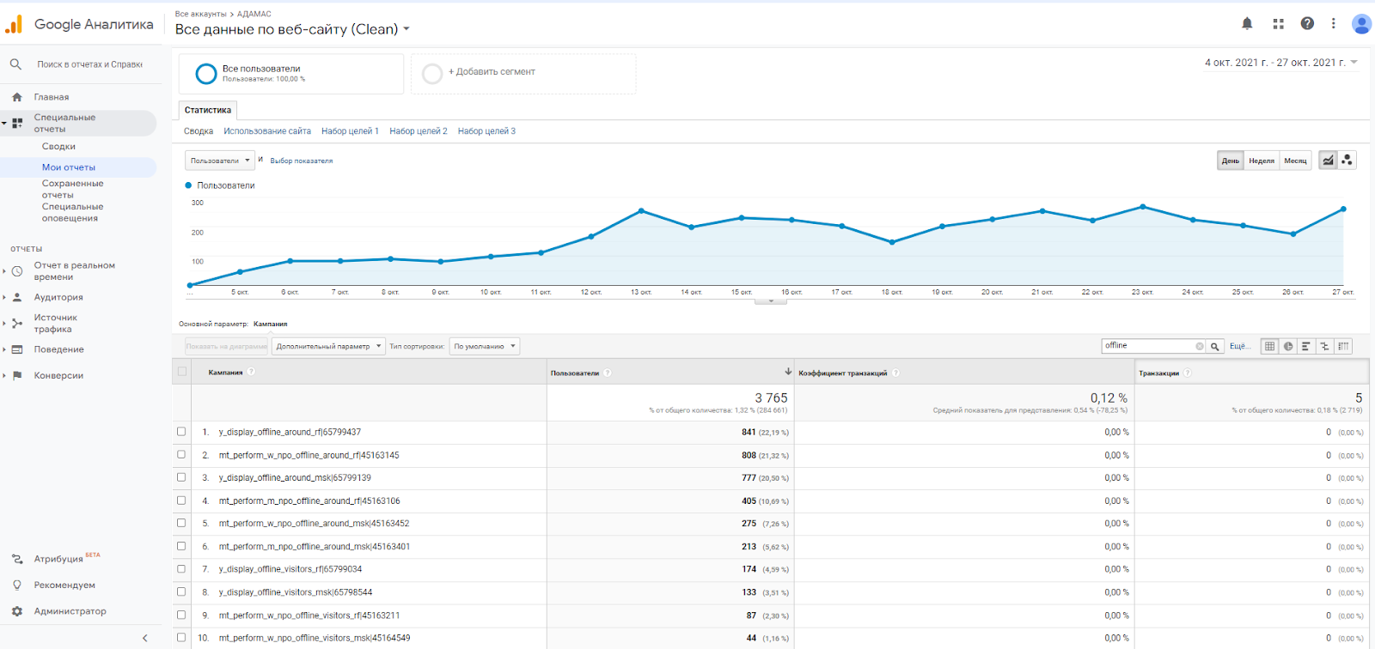Image resolution: width=1375 pixels, height=649 pixels.
Task: Open the Google apps grid icon
Action: 1278,24
